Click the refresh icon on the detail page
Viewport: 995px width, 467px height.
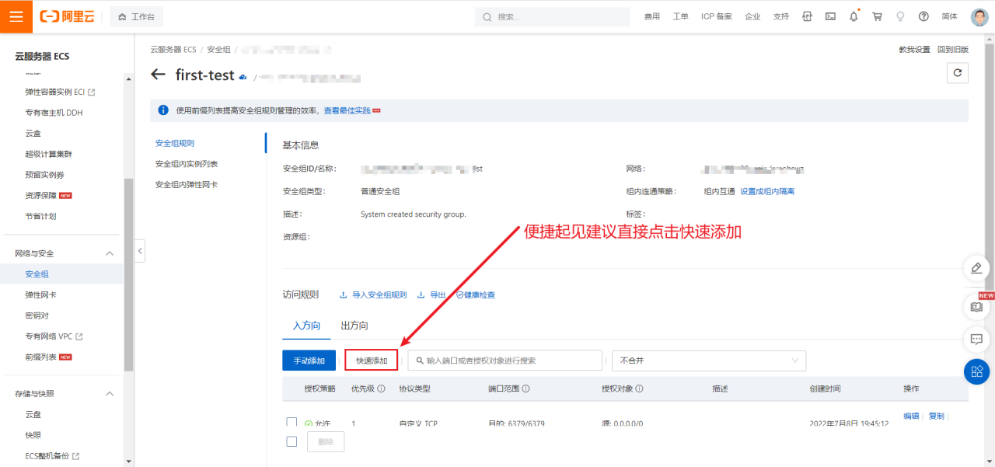[957, 72]
